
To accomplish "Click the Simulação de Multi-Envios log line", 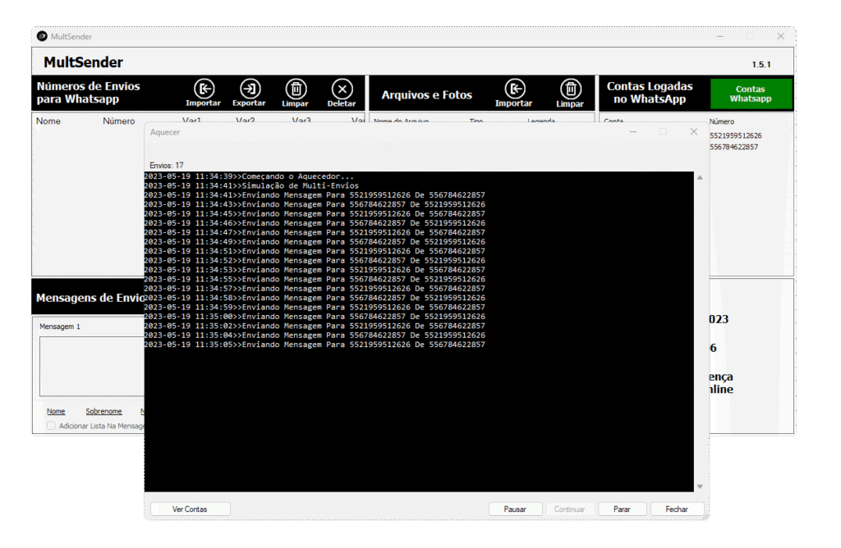I will [251, 186].
